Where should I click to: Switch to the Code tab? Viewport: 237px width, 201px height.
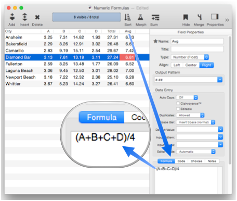coord(181,161)
